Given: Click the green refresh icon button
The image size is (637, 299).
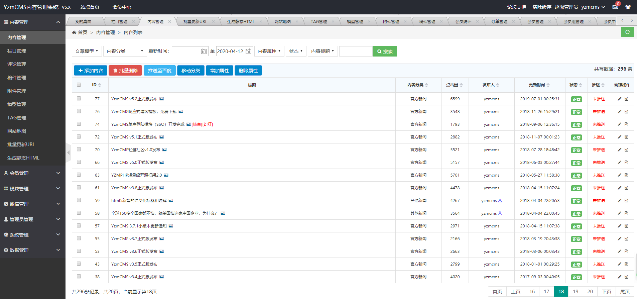Looking at the screenshot, I should point(627,32).
